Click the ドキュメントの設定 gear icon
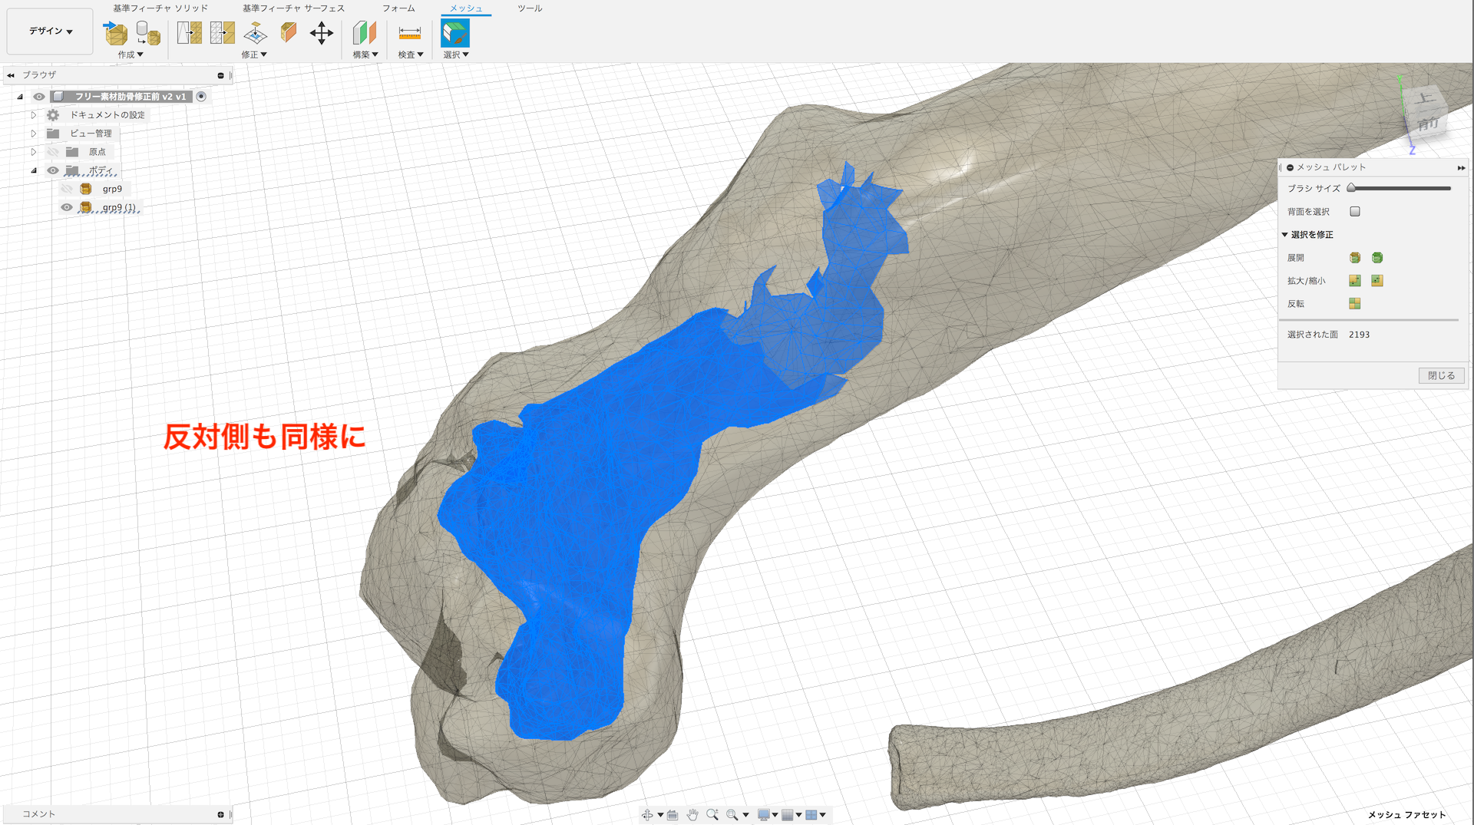 tap(53, 115)
